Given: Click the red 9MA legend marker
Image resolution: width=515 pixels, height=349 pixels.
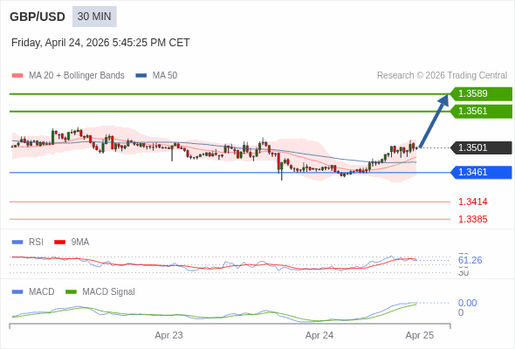Looking at the screenshot, I should (59, 243).
